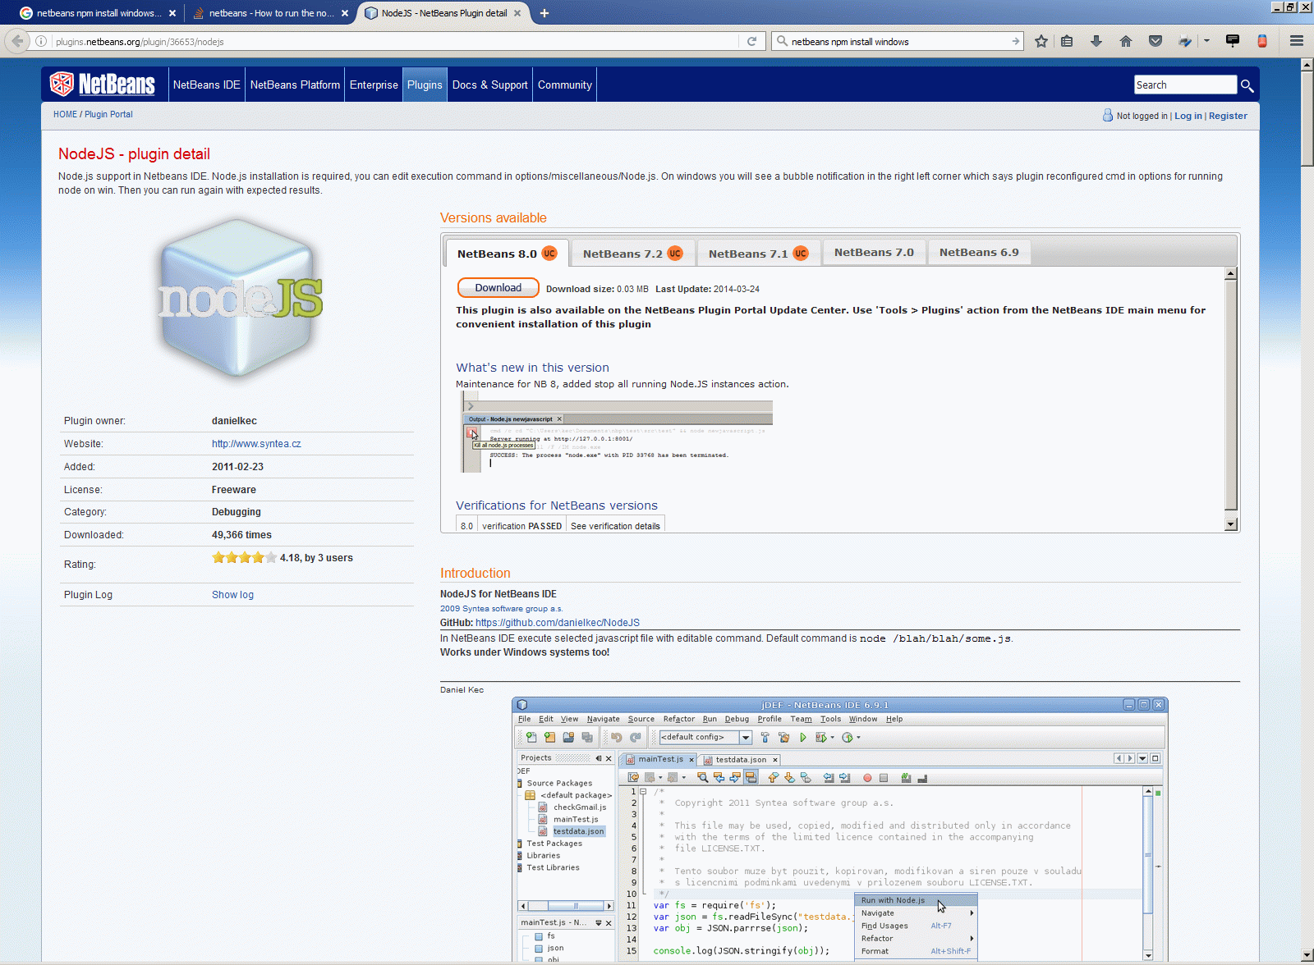
Task: Click the '49,366 times' download count
Action: [241, 535]
